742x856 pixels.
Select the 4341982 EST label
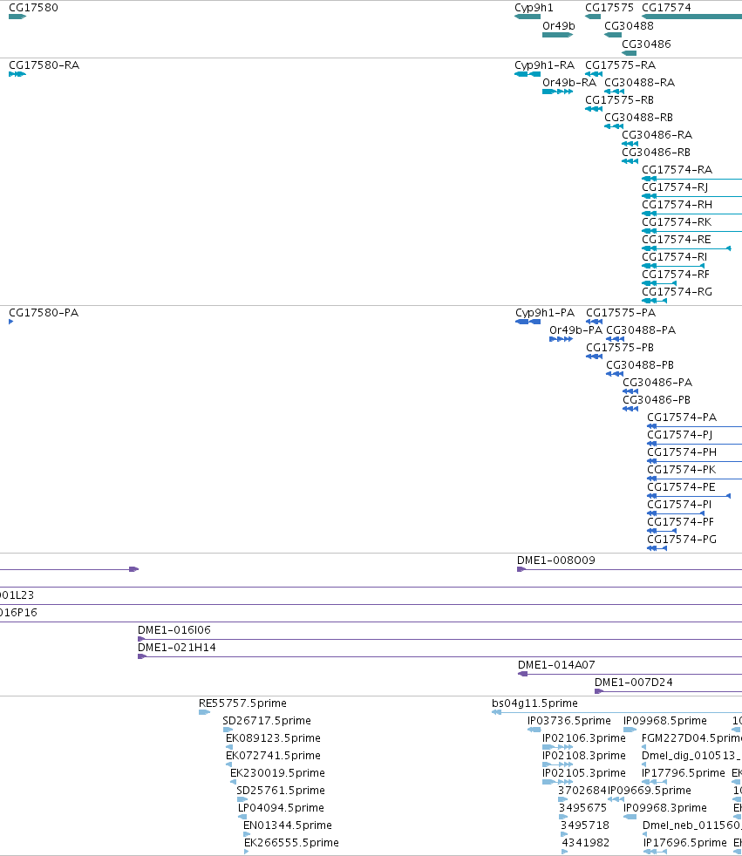pyautogui.click(x=585, y=843)
